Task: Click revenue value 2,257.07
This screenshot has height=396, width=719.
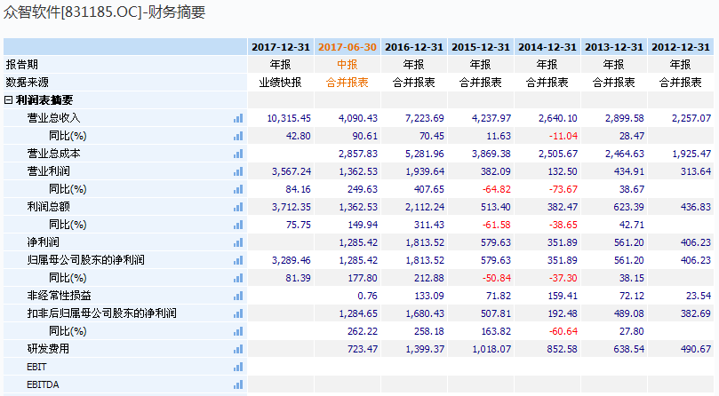Action: tap(691, 118)
